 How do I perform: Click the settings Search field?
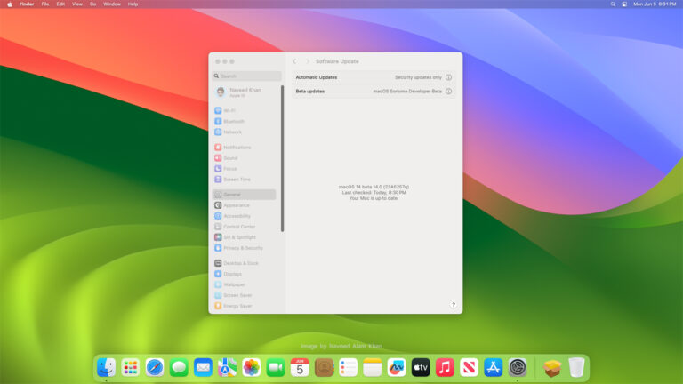[247, 76]
